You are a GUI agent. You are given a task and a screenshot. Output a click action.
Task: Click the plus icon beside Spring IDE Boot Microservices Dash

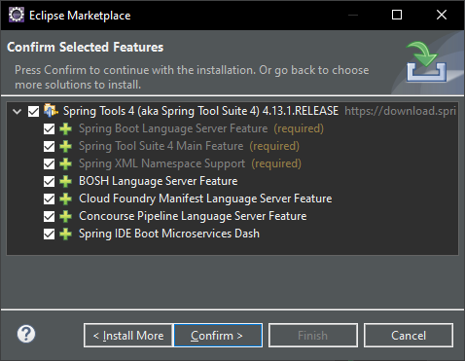tap(65, 234)
